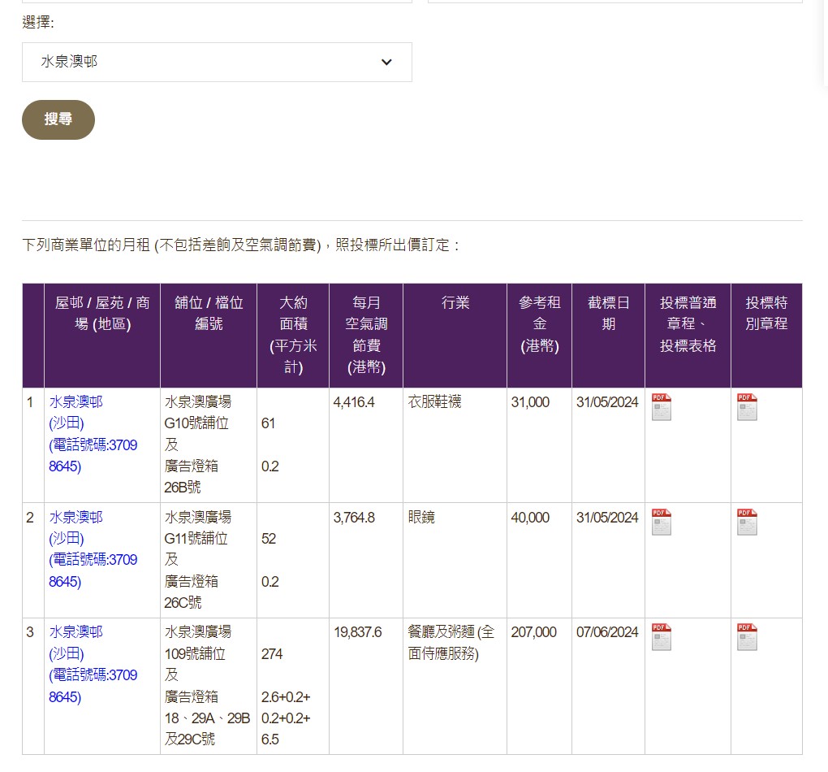Click the 每月空氣調節費 column header

pyautogui.click(x=366, y=335)
